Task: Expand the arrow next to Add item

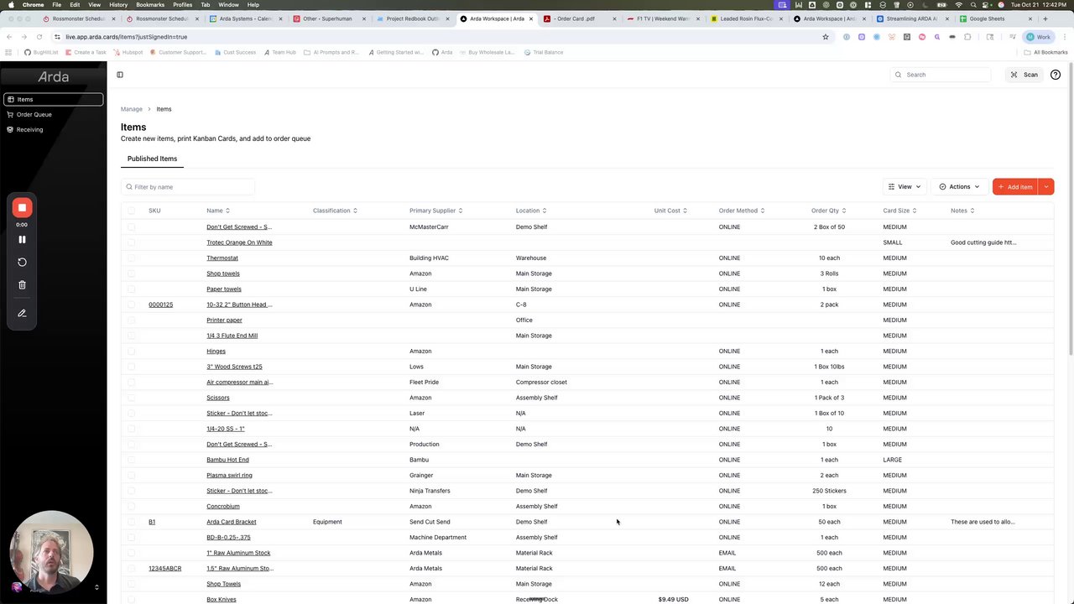Action: 1046,186
